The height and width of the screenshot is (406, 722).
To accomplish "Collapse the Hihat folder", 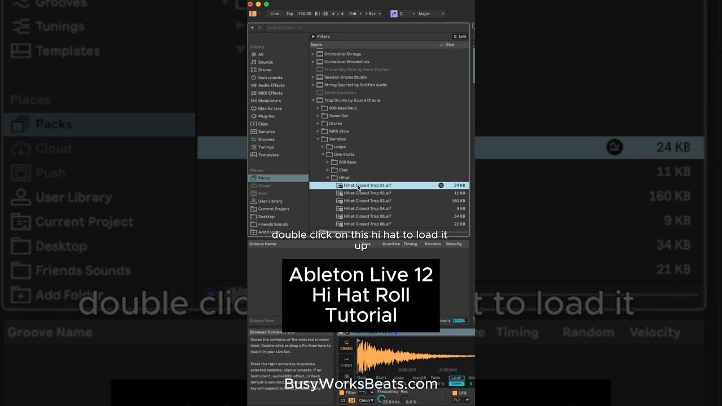I will [328, 178].
